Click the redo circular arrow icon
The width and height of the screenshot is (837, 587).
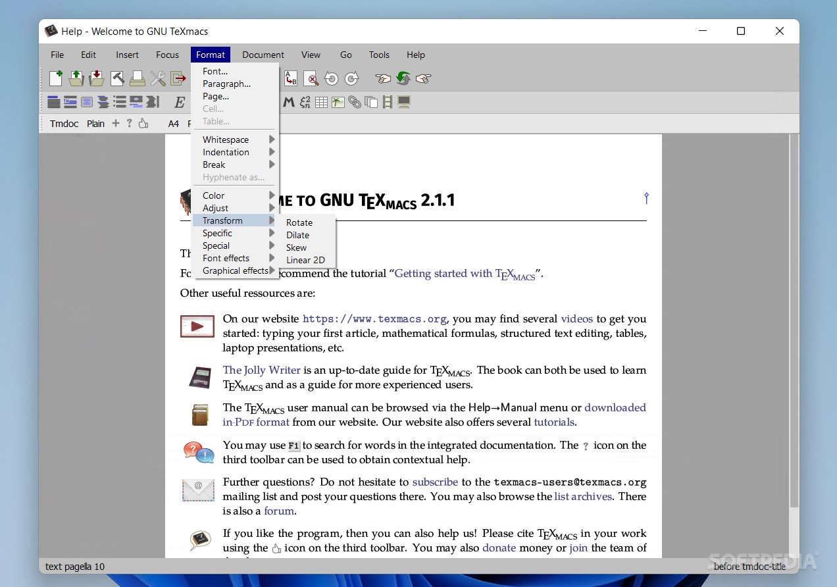352,78
